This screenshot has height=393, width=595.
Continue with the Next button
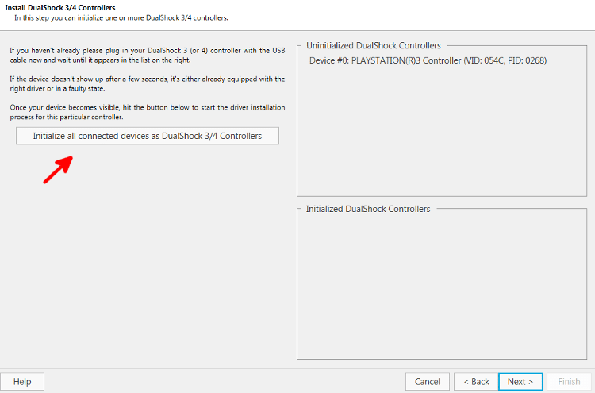(520, 382)
